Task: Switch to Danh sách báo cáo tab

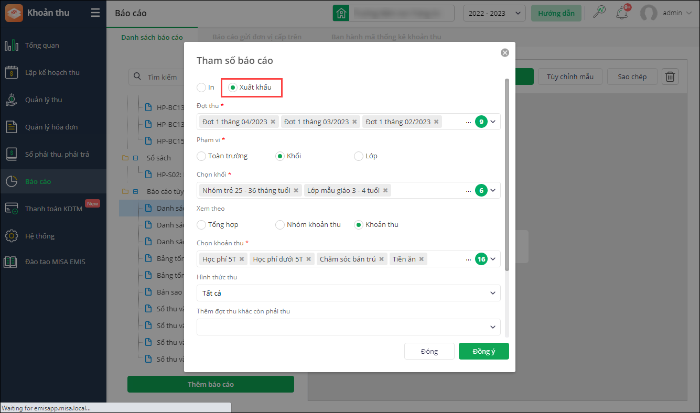Action: click(152, 37)
